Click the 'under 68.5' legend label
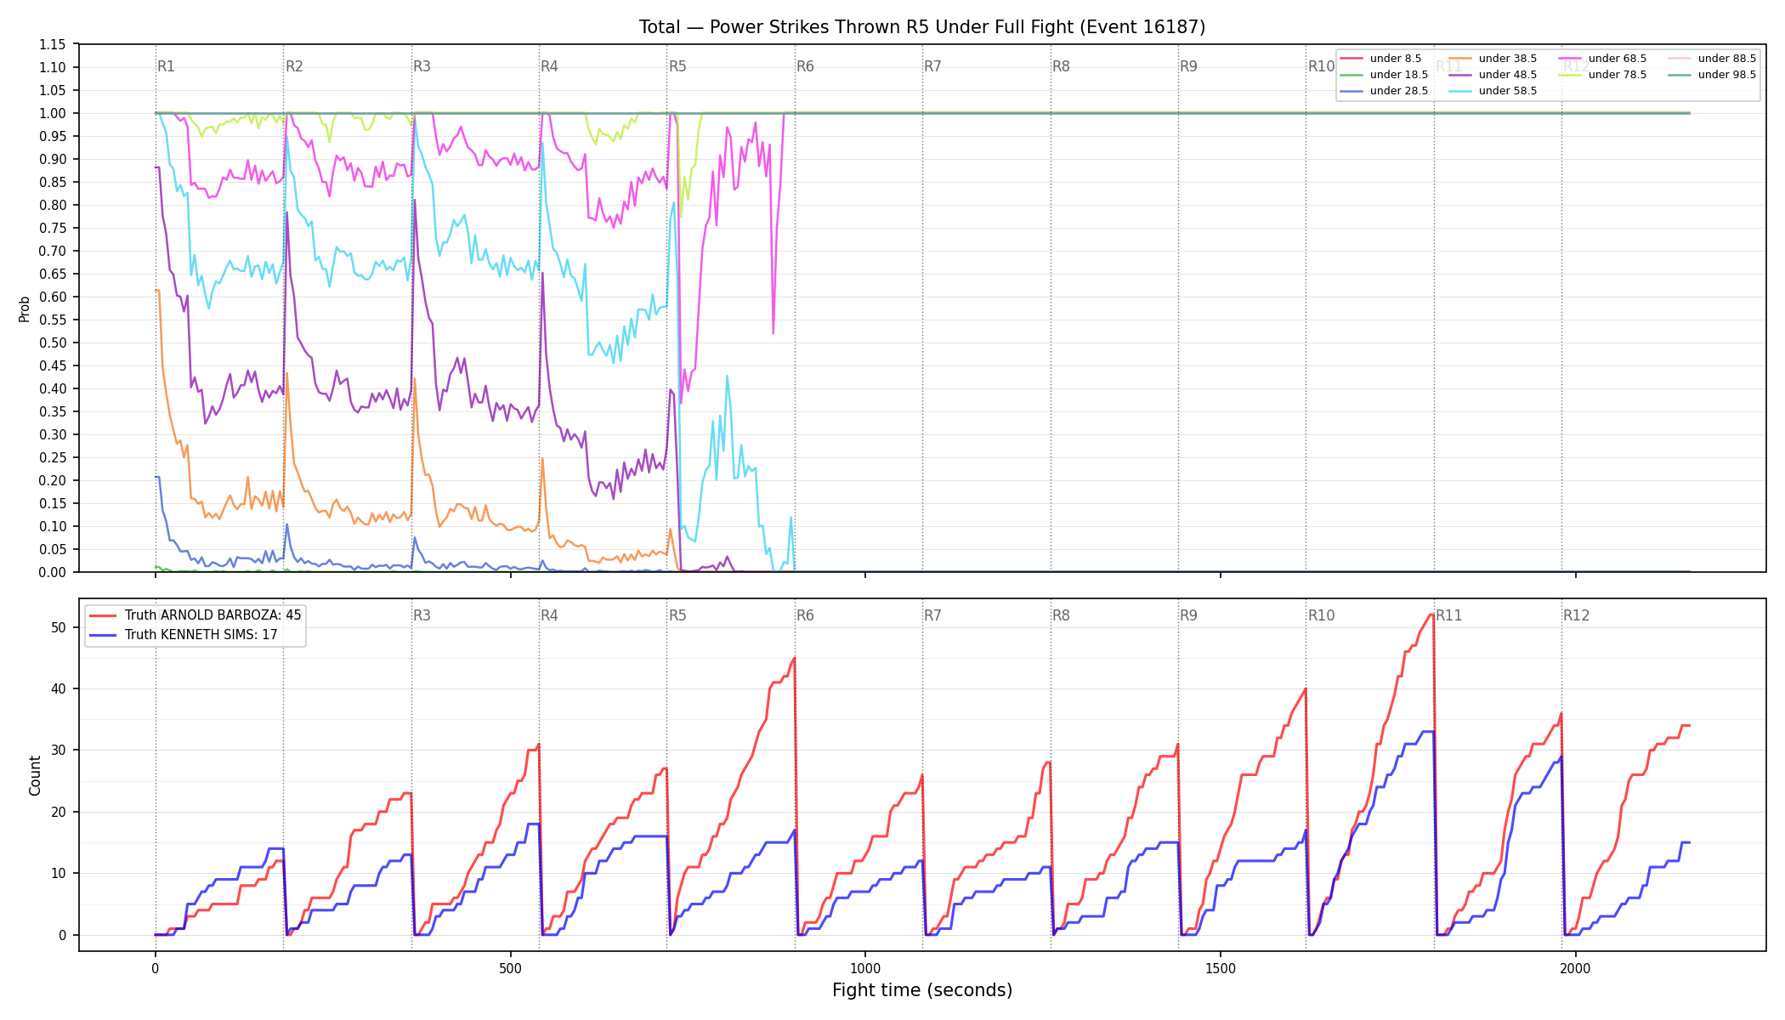1785x1020 pixels. click(x=1618, y=59)
